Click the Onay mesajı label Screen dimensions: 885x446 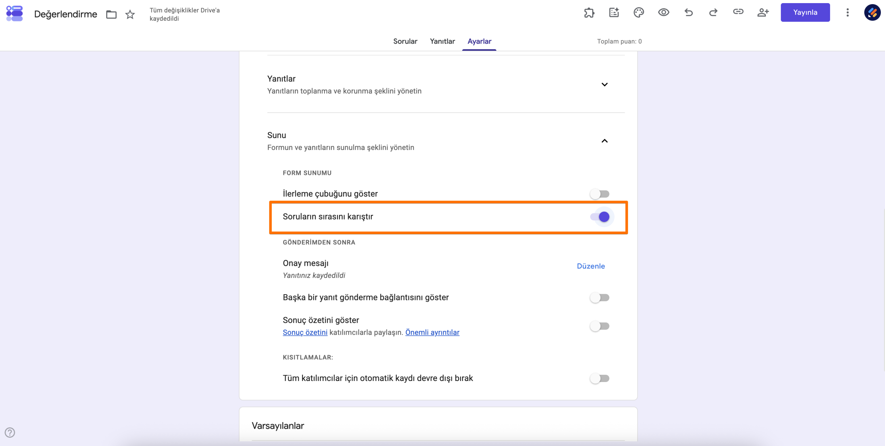pos(306,263)
